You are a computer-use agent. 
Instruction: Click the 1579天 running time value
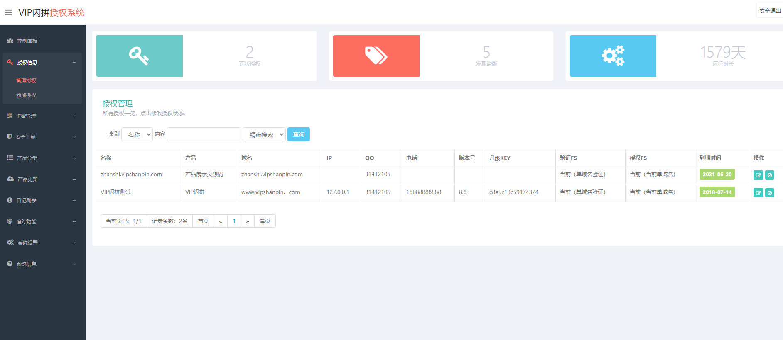click(x=723, y=52)
